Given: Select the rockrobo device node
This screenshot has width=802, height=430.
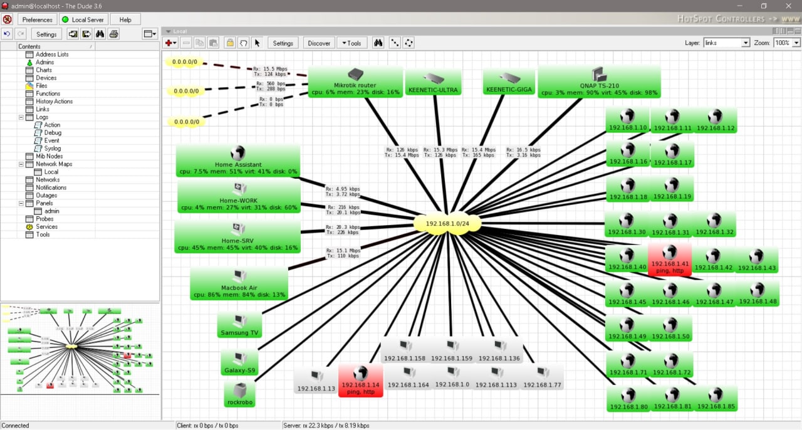Looking at the screenshot, I should (x=240, y=395).
